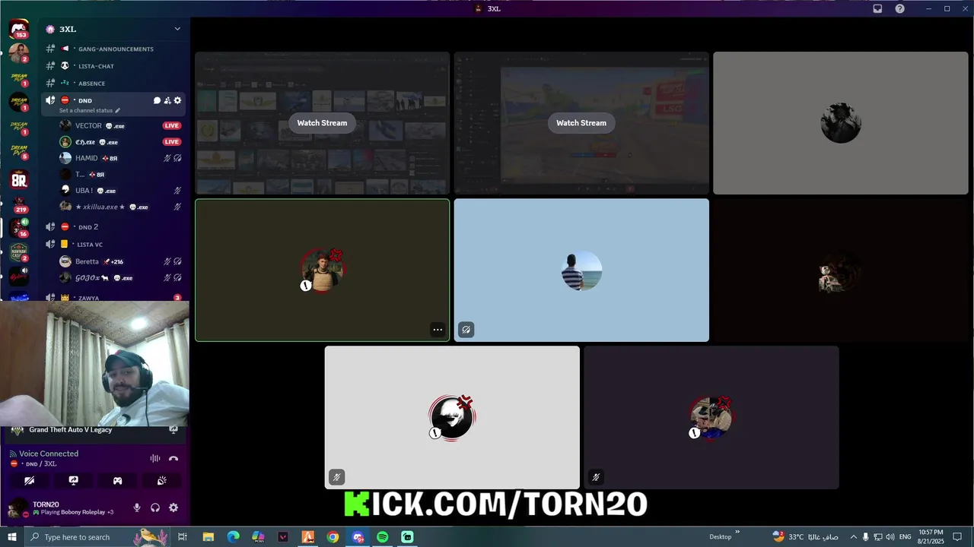Expand 3XL server dropdown menu
Screen dimensions: 974x547
pyautogui.click(x=177, y=29)
